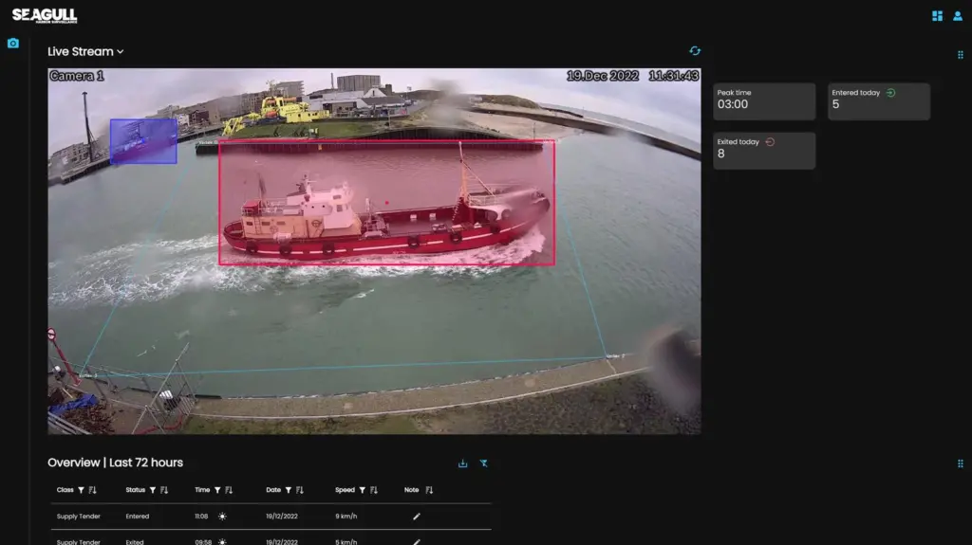Open the dashboard grid layout icon
Screen dimensions: 972x545
(x=937, y=16)
